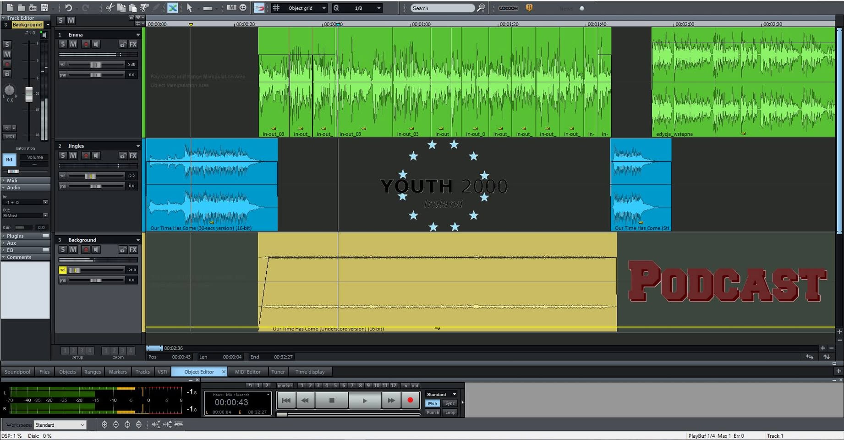Switch to the Files tab

(44, 372)
